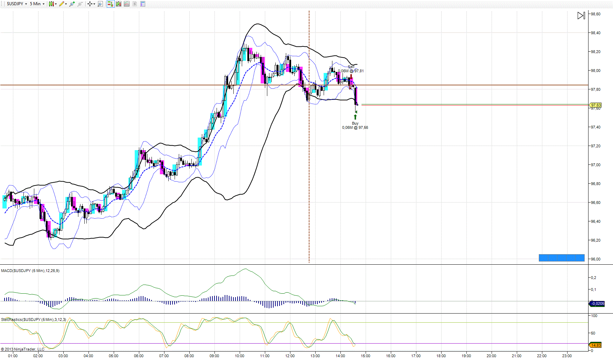Click the 01:00 time axis label

pyautogui.click(x=13, y=356)
